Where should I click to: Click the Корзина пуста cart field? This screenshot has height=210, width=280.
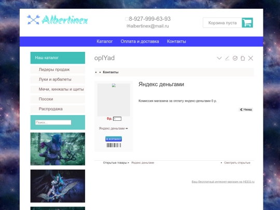(x=222, y=23)
